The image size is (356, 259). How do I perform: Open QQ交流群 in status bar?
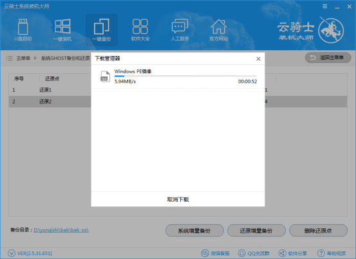[254, 253]
